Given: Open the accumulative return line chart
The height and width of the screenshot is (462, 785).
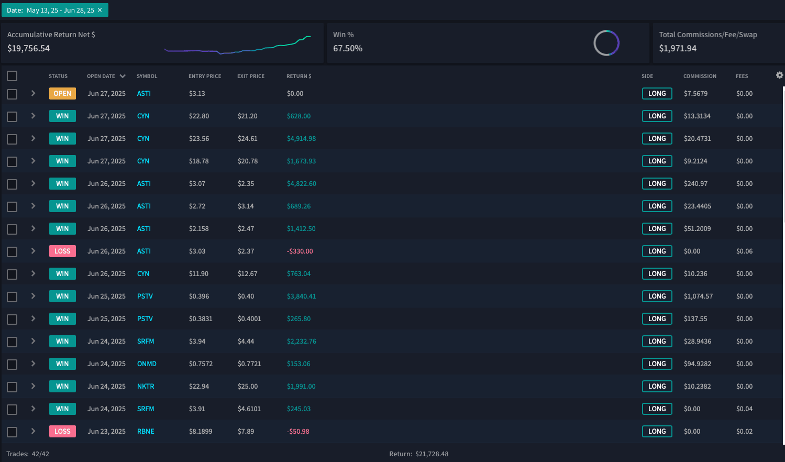Looking at the screenshot, I should [x=237, y=45].
